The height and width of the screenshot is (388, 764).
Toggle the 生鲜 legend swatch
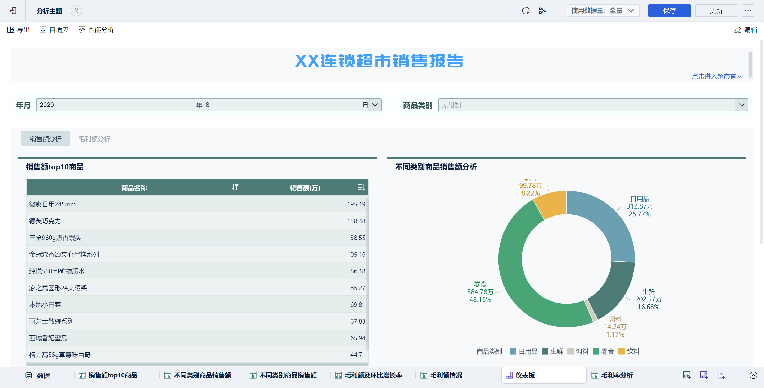pyautogui.click(x=545, y=351)
